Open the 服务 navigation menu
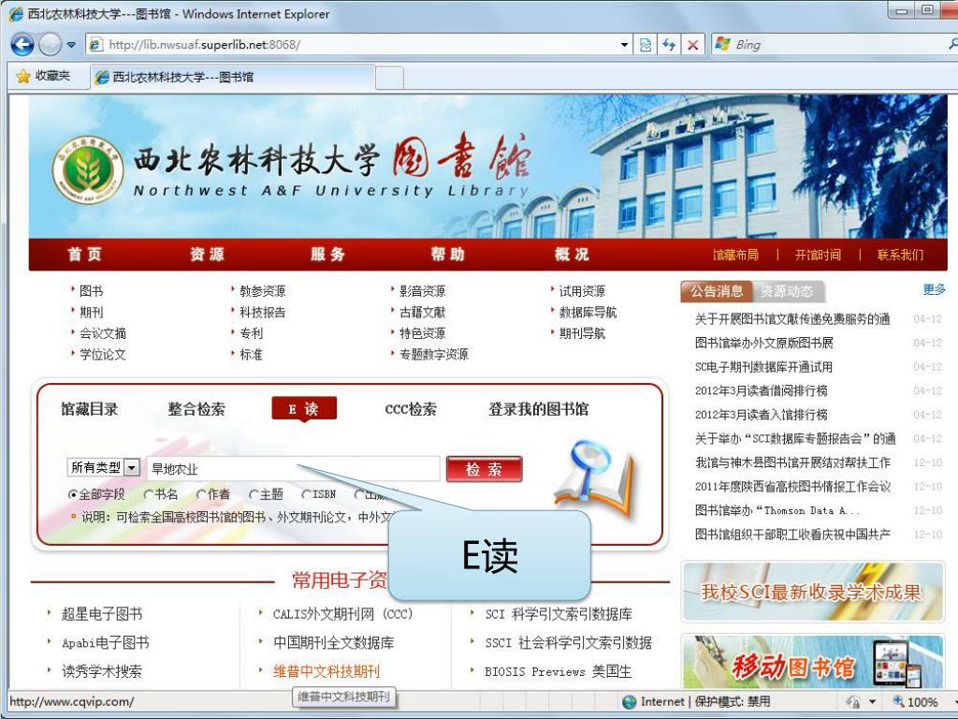The image size is (958, 719). point(328,255)
